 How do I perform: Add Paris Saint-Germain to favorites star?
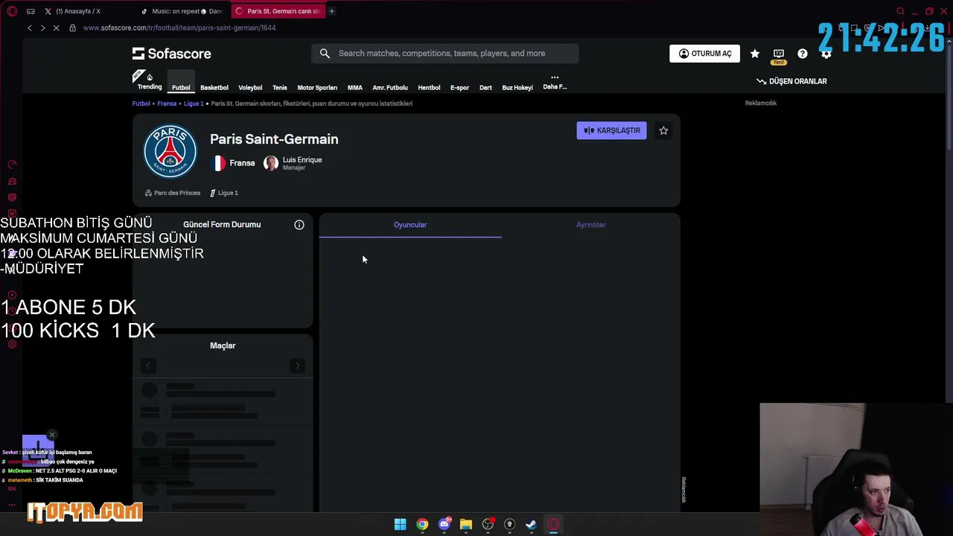coord(663,130)
